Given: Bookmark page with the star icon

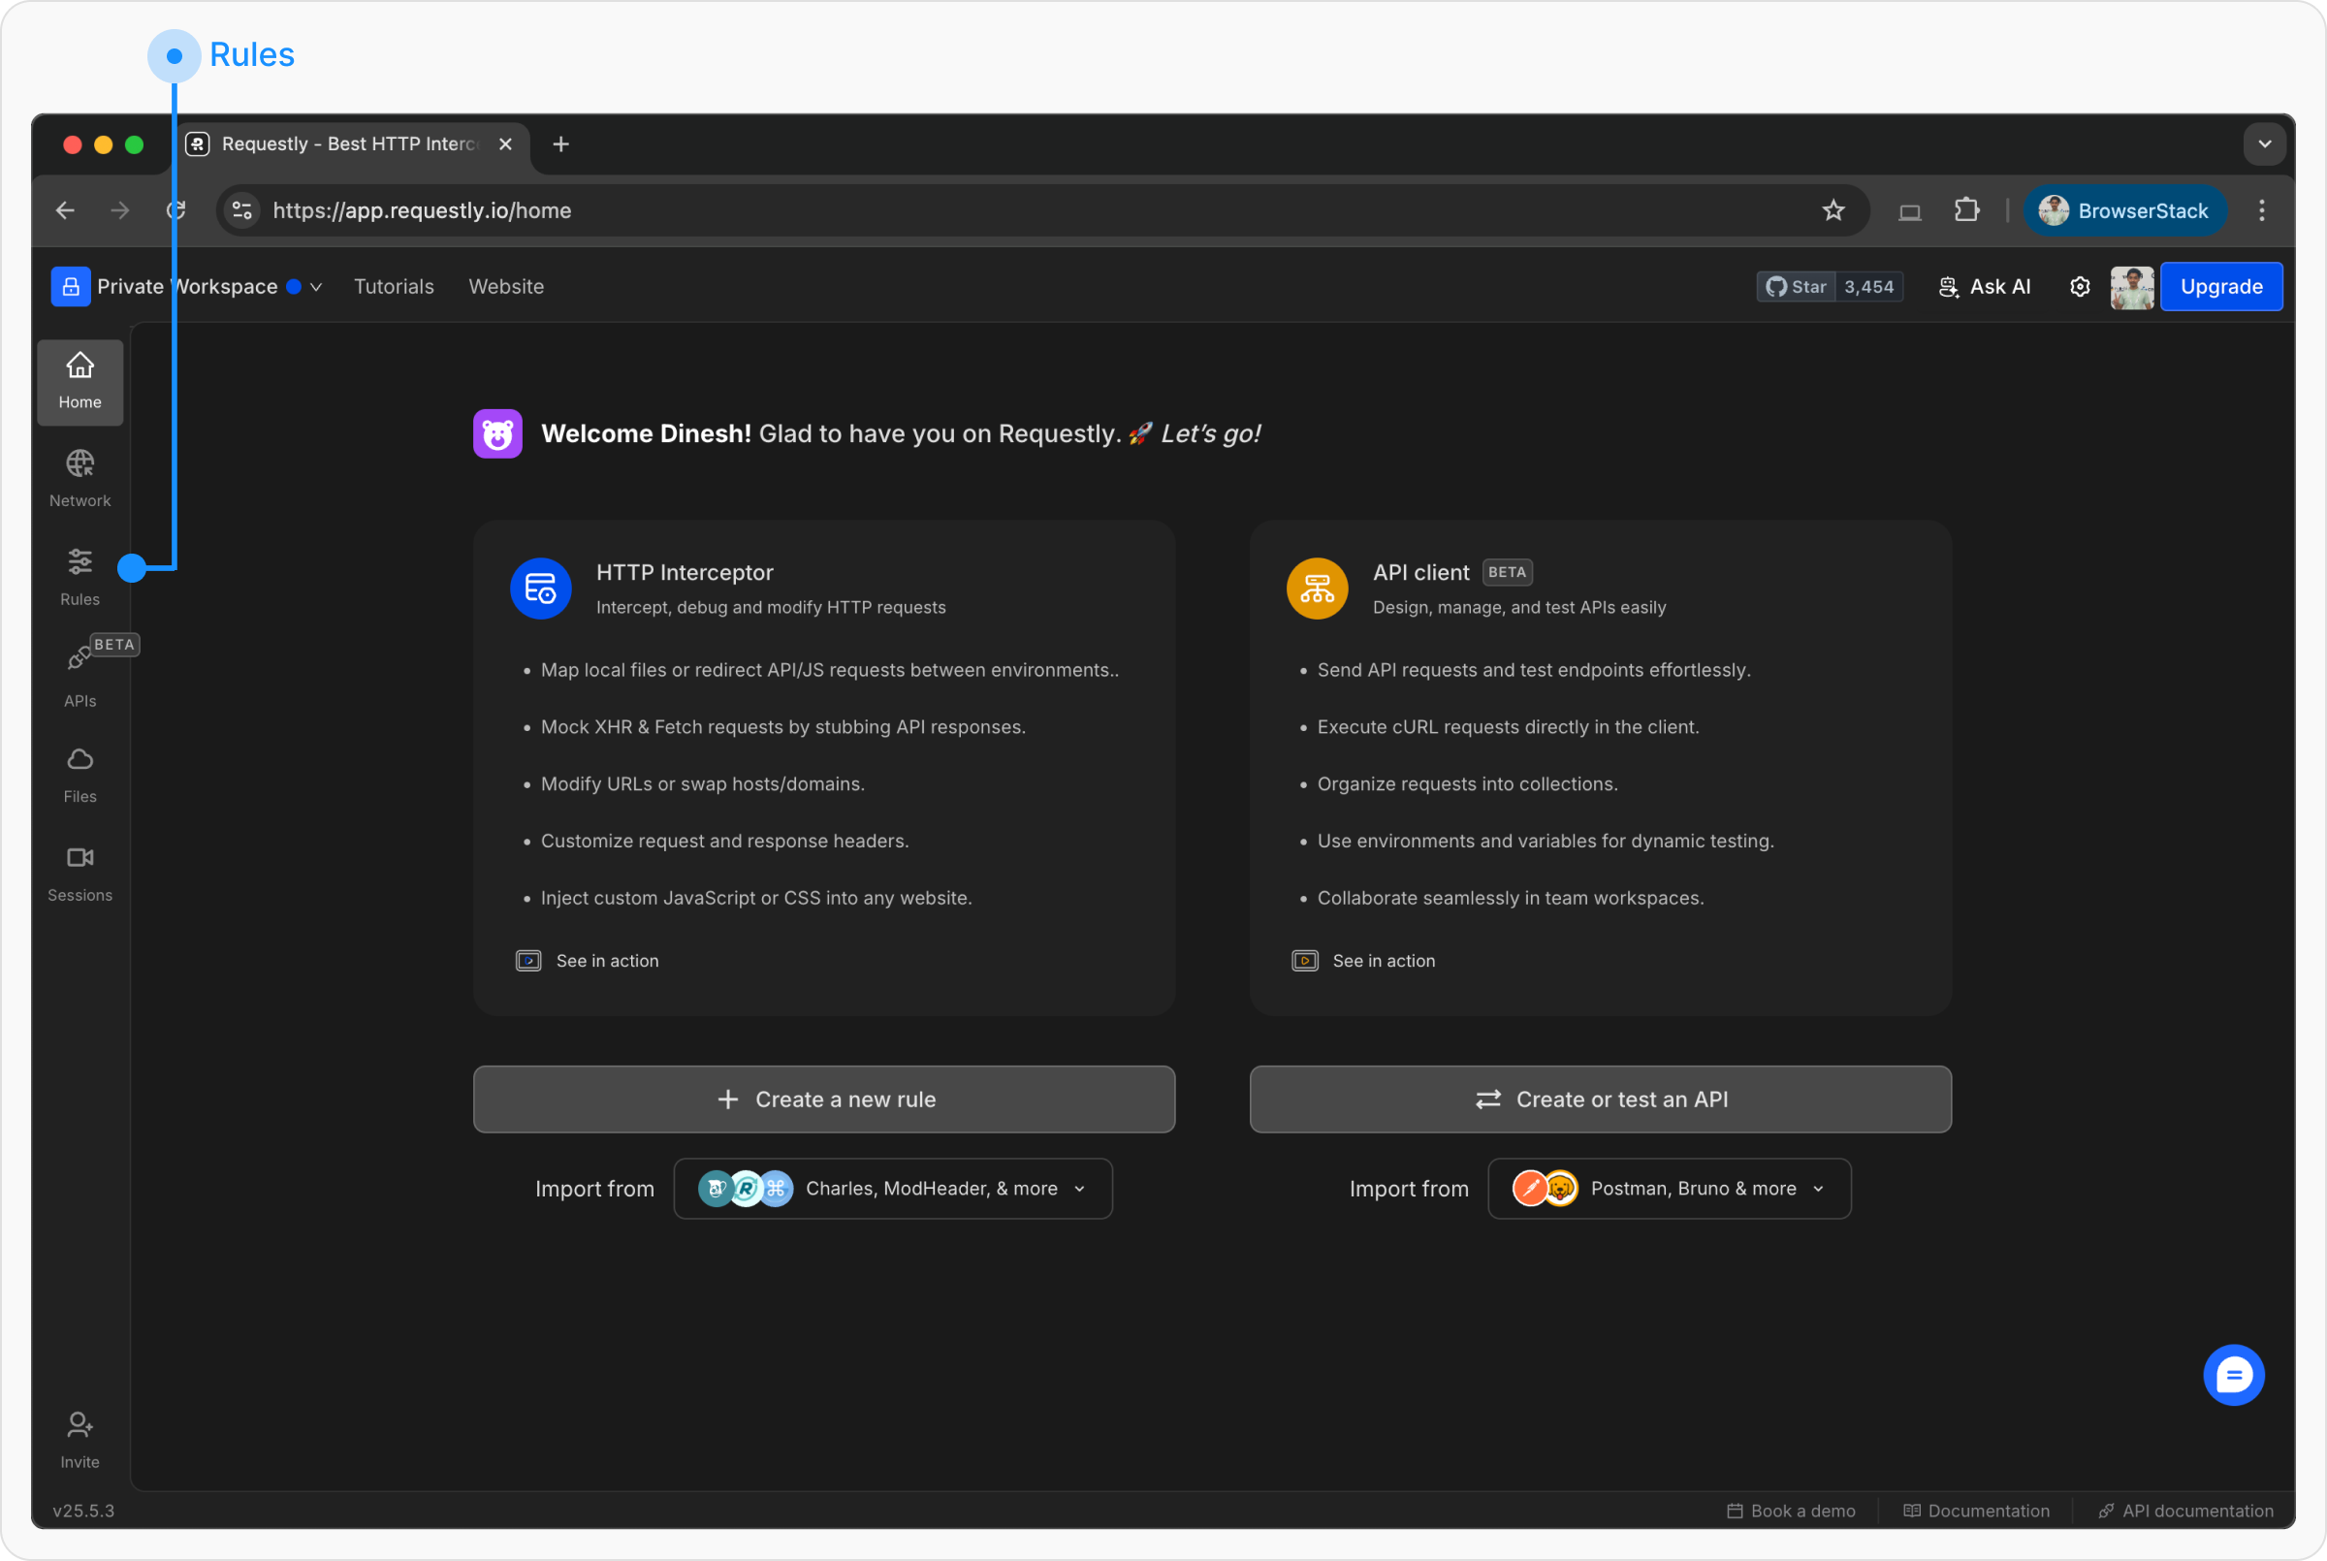Looking at the screenshot, I should tap(1833, 211).
